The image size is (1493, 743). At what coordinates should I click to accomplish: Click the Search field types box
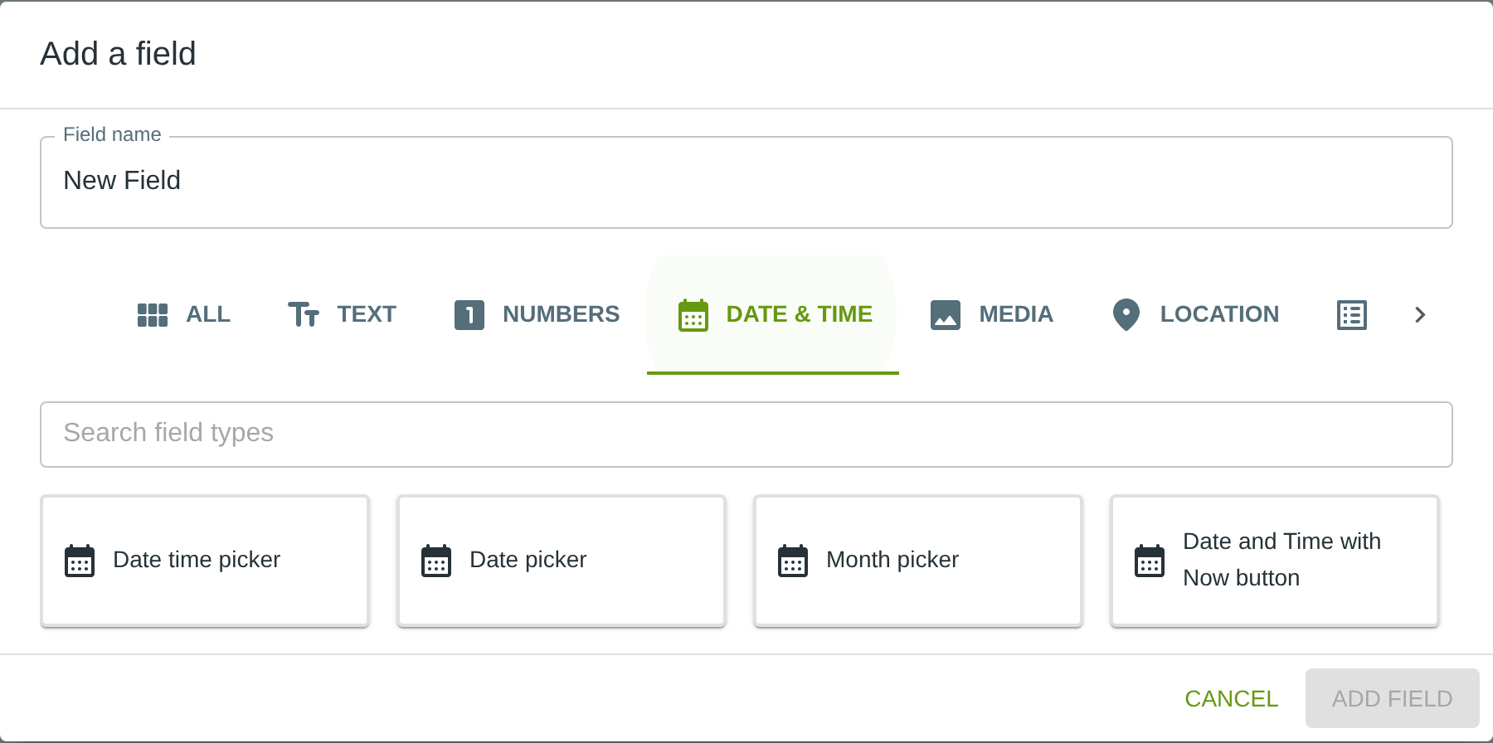[746, 435]
